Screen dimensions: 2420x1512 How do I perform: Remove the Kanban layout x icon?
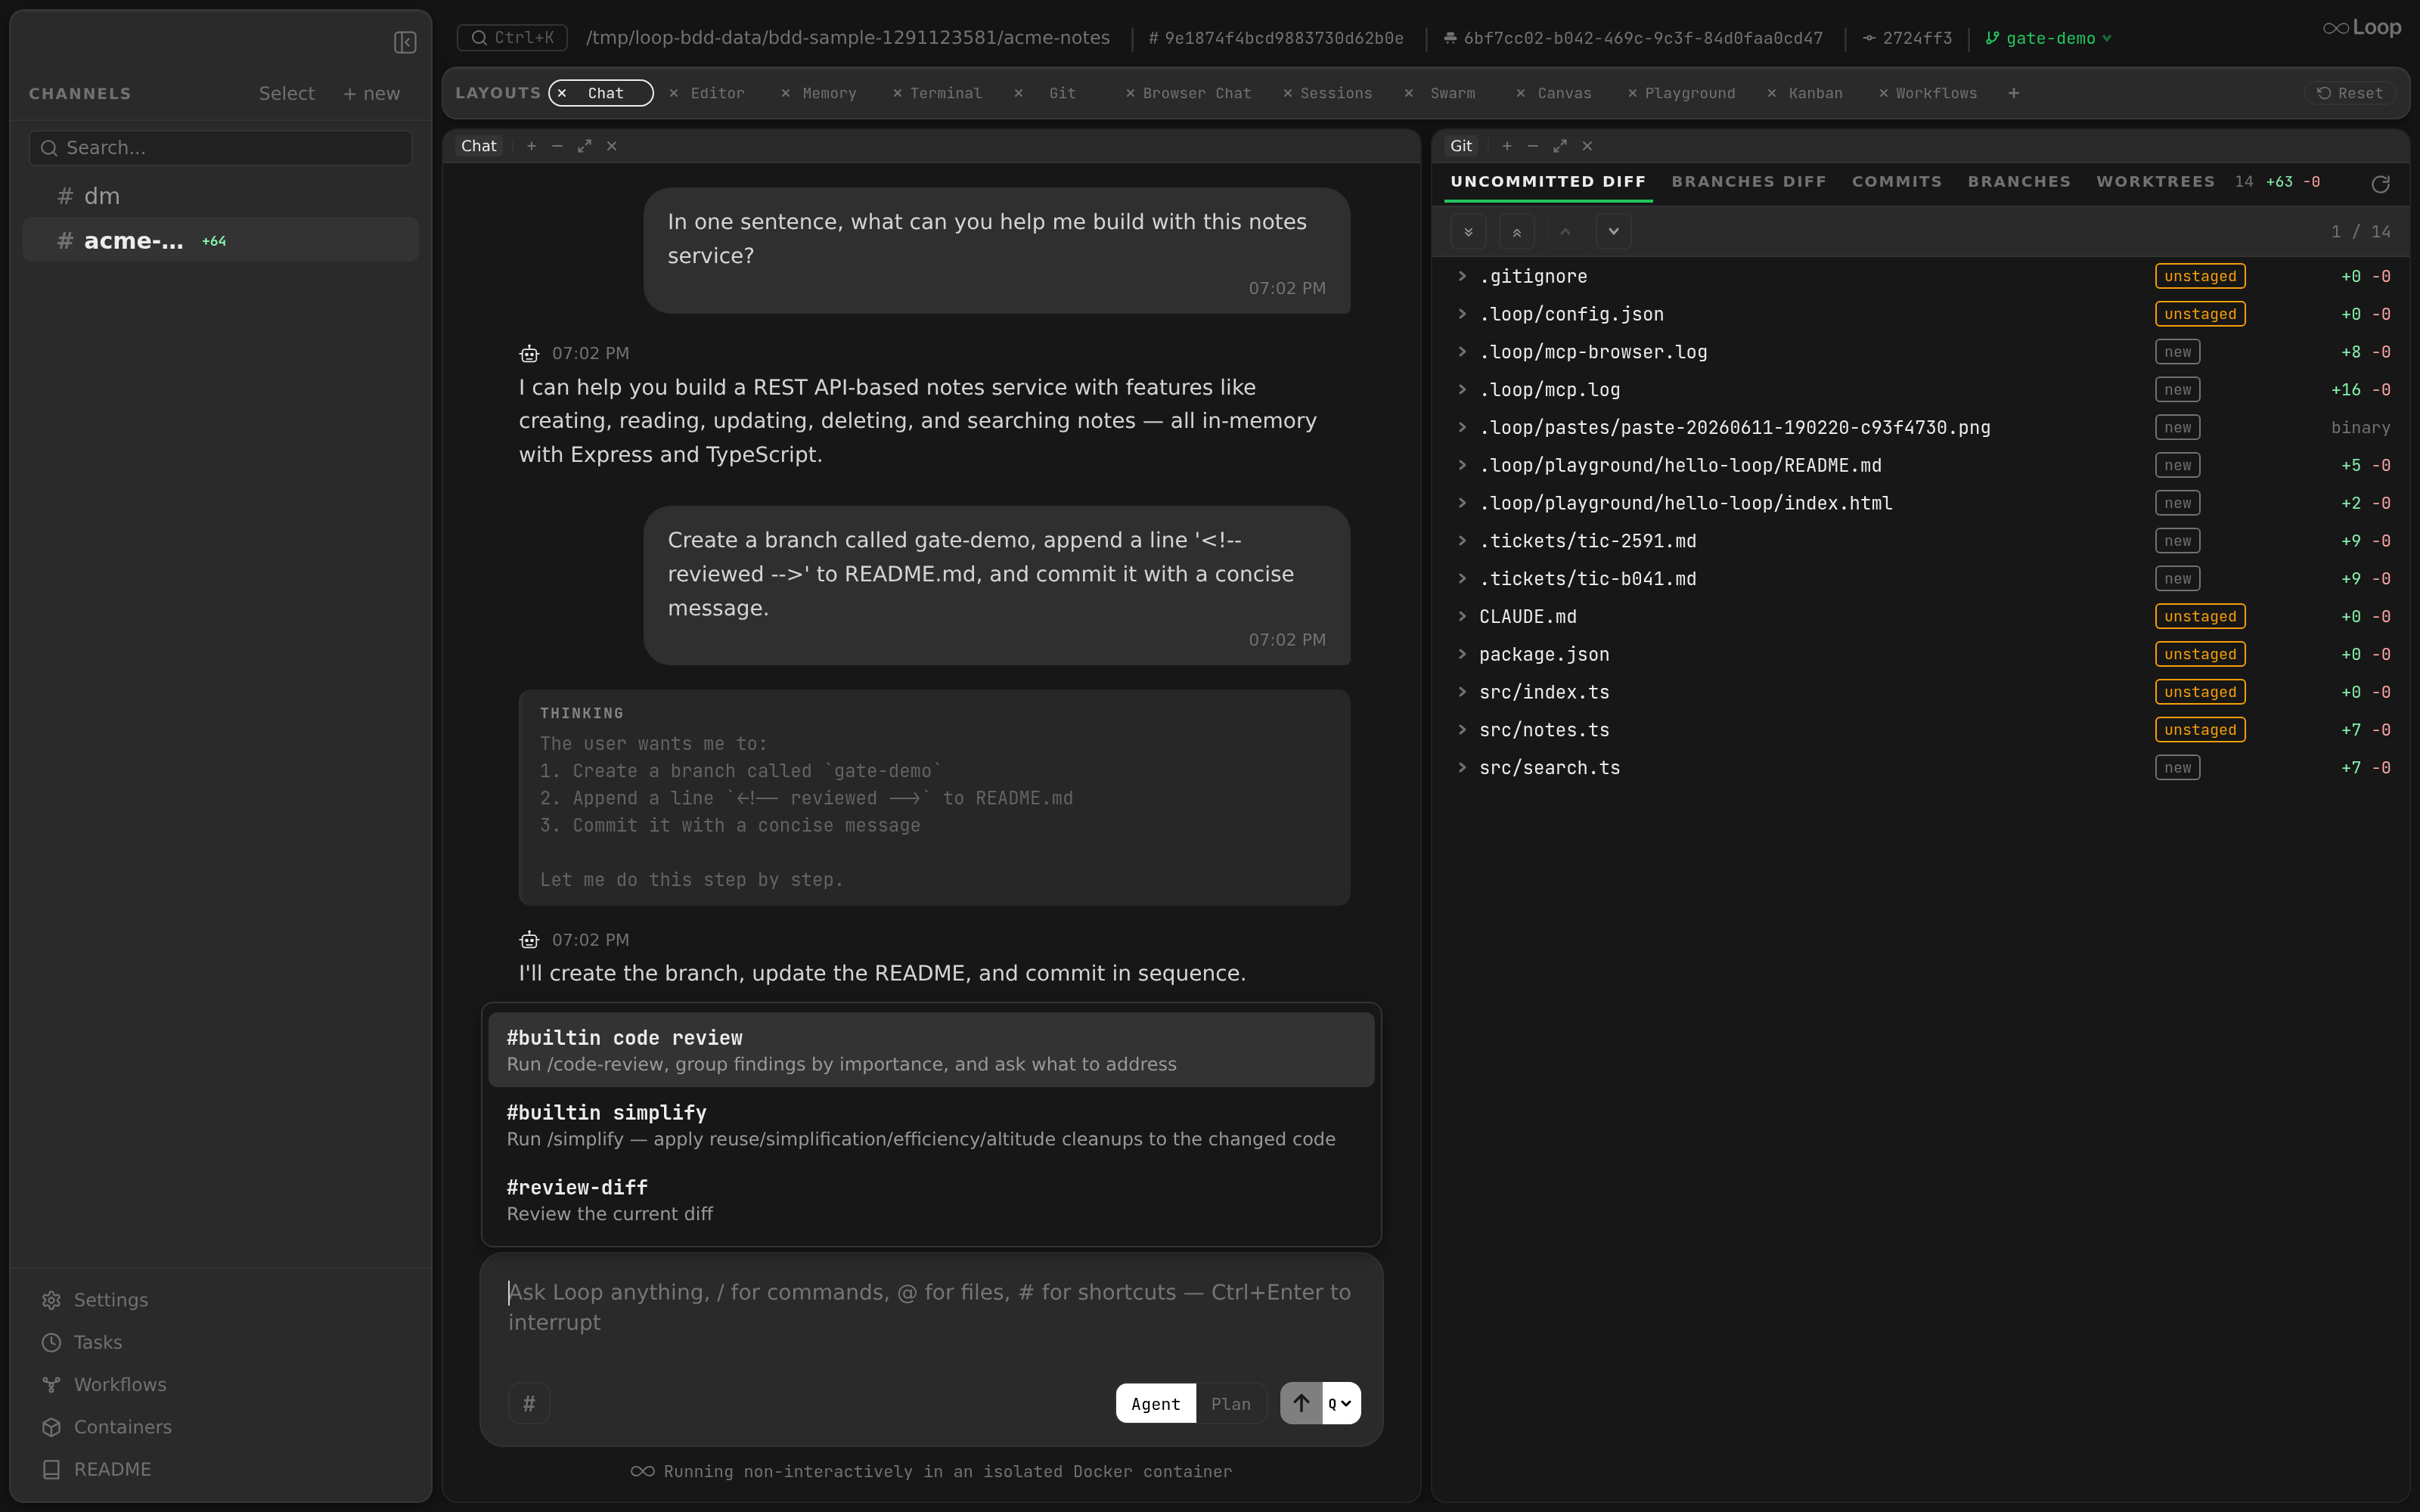click(1772, 93)
